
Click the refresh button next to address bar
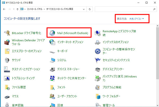(90, 9)
